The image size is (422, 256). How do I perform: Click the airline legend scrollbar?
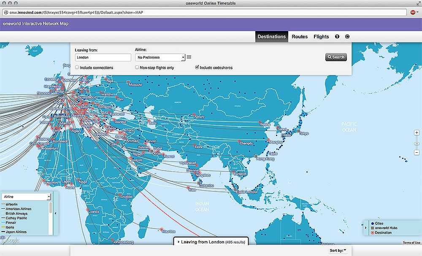click(x=50, y=208)
